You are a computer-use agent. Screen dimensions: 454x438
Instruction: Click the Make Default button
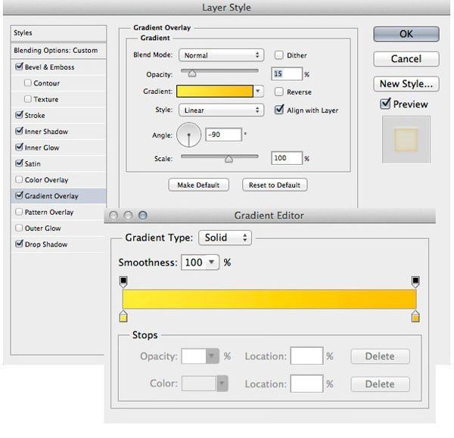198,185
